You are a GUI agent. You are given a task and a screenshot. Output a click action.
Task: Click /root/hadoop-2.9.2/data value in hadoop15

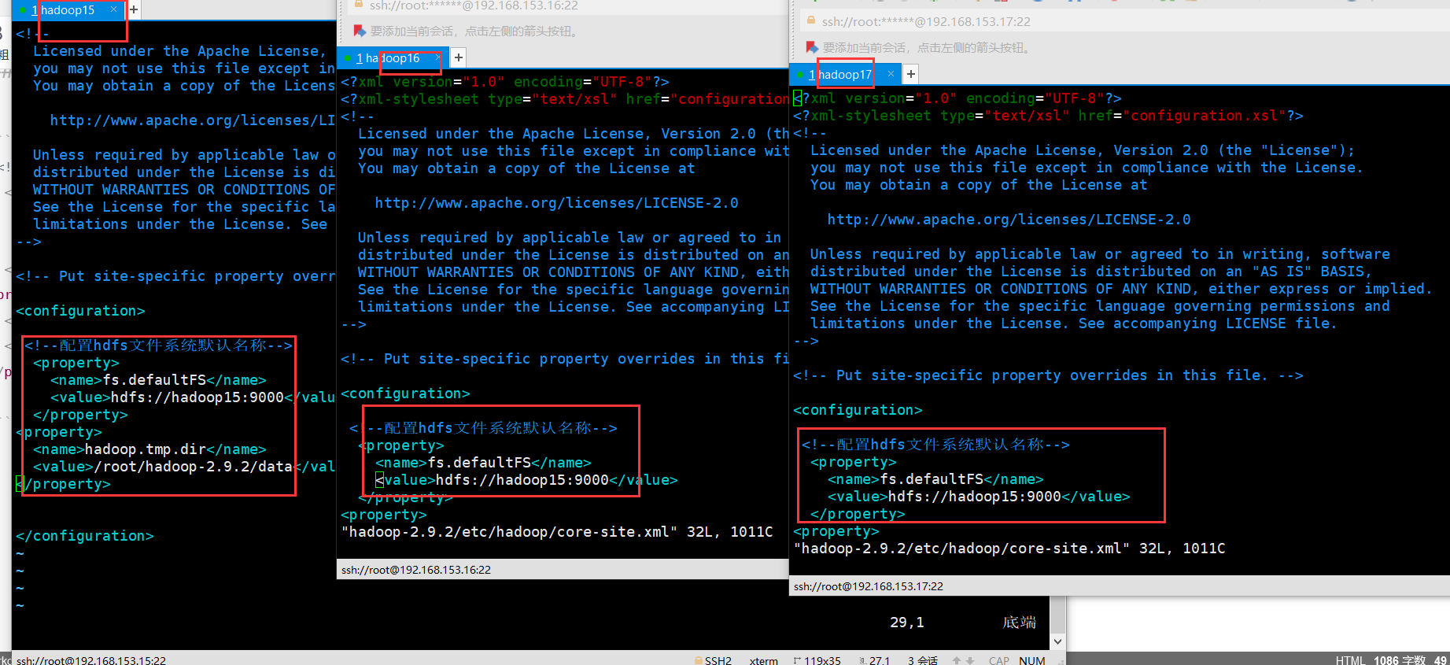194,467
